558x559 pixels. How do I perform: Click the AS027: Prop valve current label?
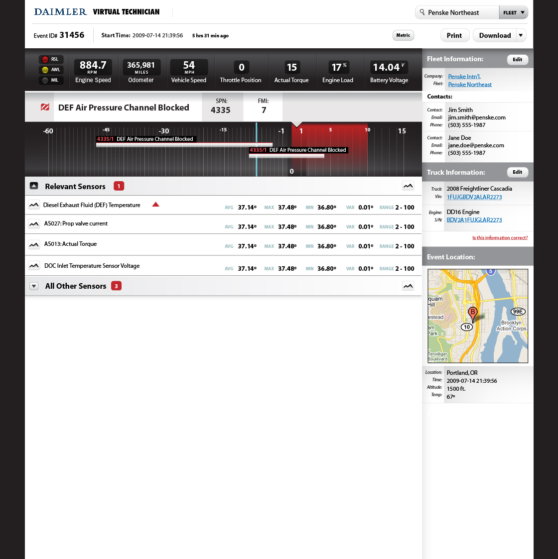coord(76,224)
